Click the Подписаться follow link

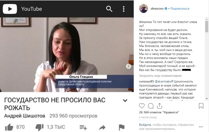click(180, 8)
